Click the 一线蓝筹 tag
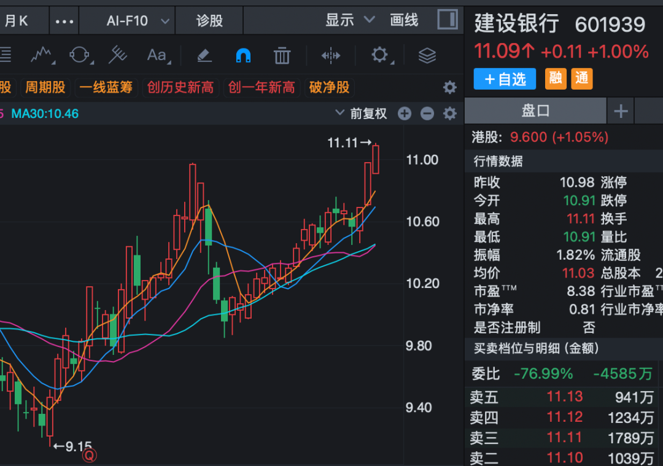The height and width of the screenshot is (466, 663). [106, 88]
